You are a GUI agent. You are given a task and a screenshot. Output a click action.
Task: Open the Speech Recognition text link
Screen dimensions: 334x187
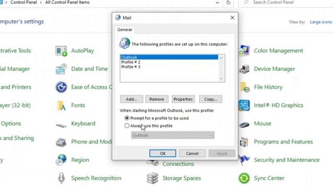[x=96, y=178]
